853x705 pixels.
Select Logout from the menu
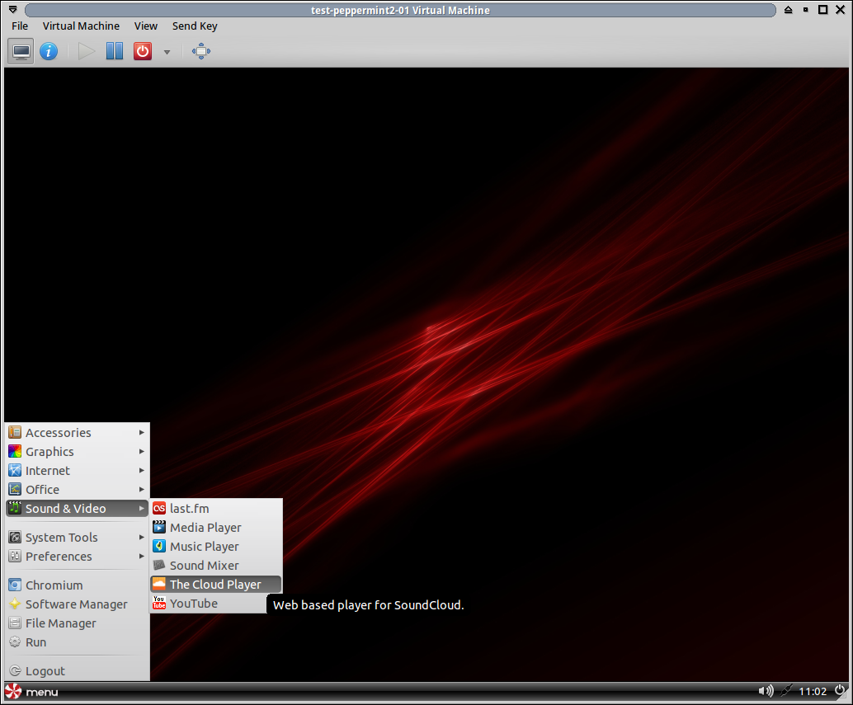(x=78, y=671)
